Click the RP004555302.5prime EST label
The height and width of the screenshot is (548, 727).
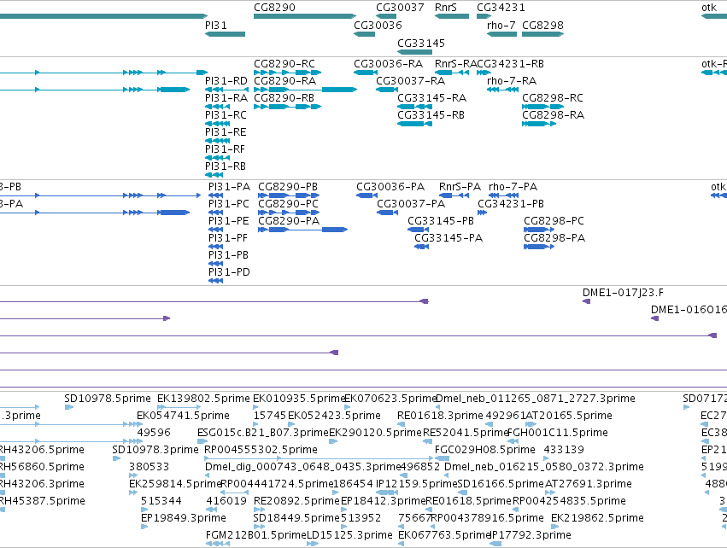(261, 450)
